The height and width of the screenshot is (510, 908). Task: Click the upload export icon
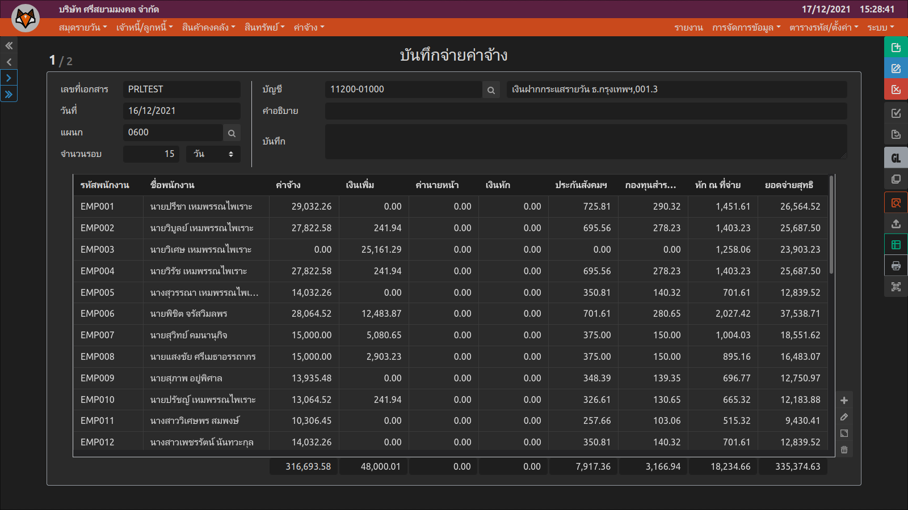point(896,224)
